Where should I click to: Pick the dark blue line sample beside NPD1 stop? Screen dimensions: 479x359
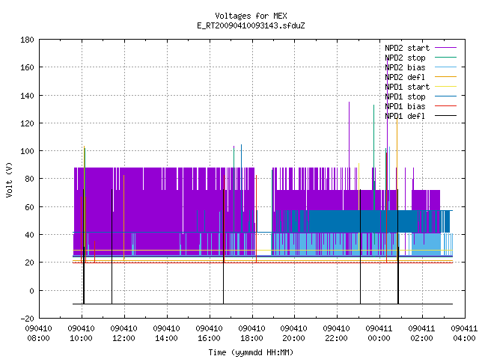coord(445,96)
